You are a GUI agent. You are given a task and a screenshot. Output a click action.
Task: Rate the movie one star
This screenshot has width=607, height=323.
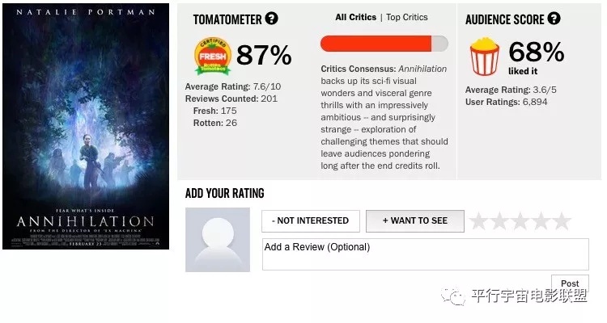(x=479, y=221)
